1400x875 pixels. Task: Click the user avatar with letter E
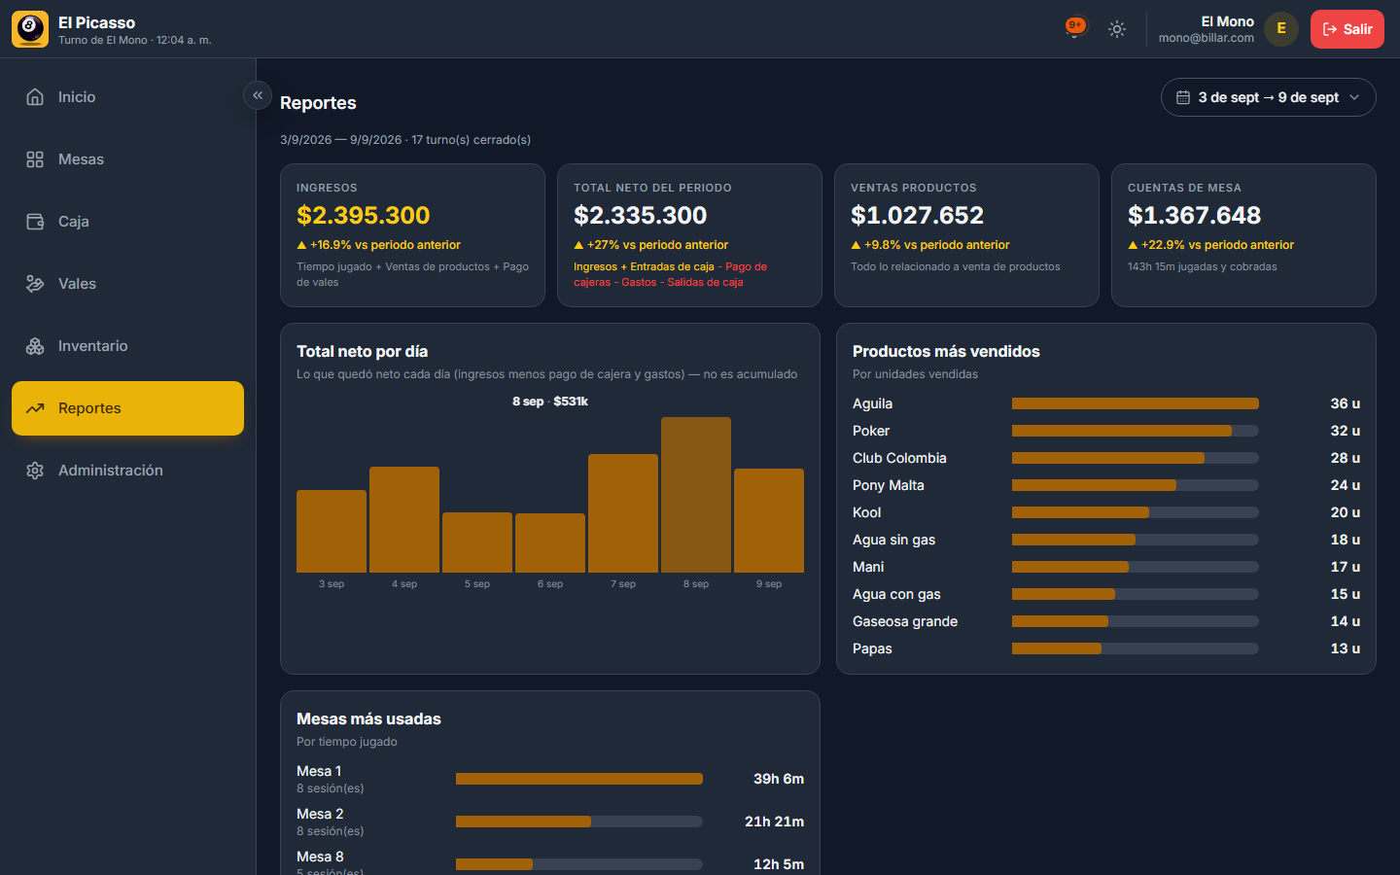click(1281, 29)
